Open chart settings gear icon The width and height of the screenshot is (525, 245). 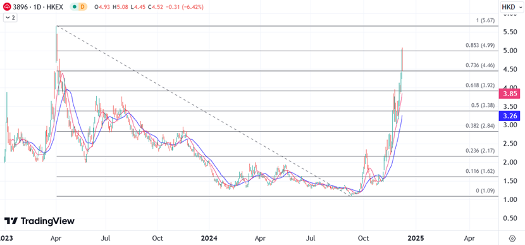tap(512, 238)
